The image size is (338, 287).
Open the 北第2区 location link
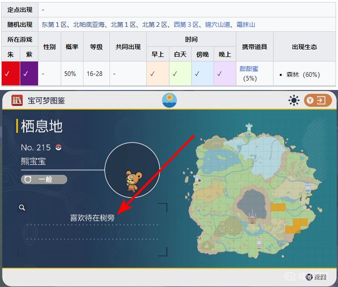point(155,25)
